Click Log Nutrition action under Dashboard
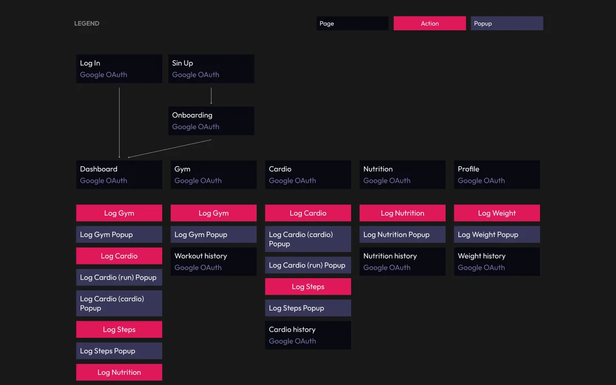 (119, 372)
